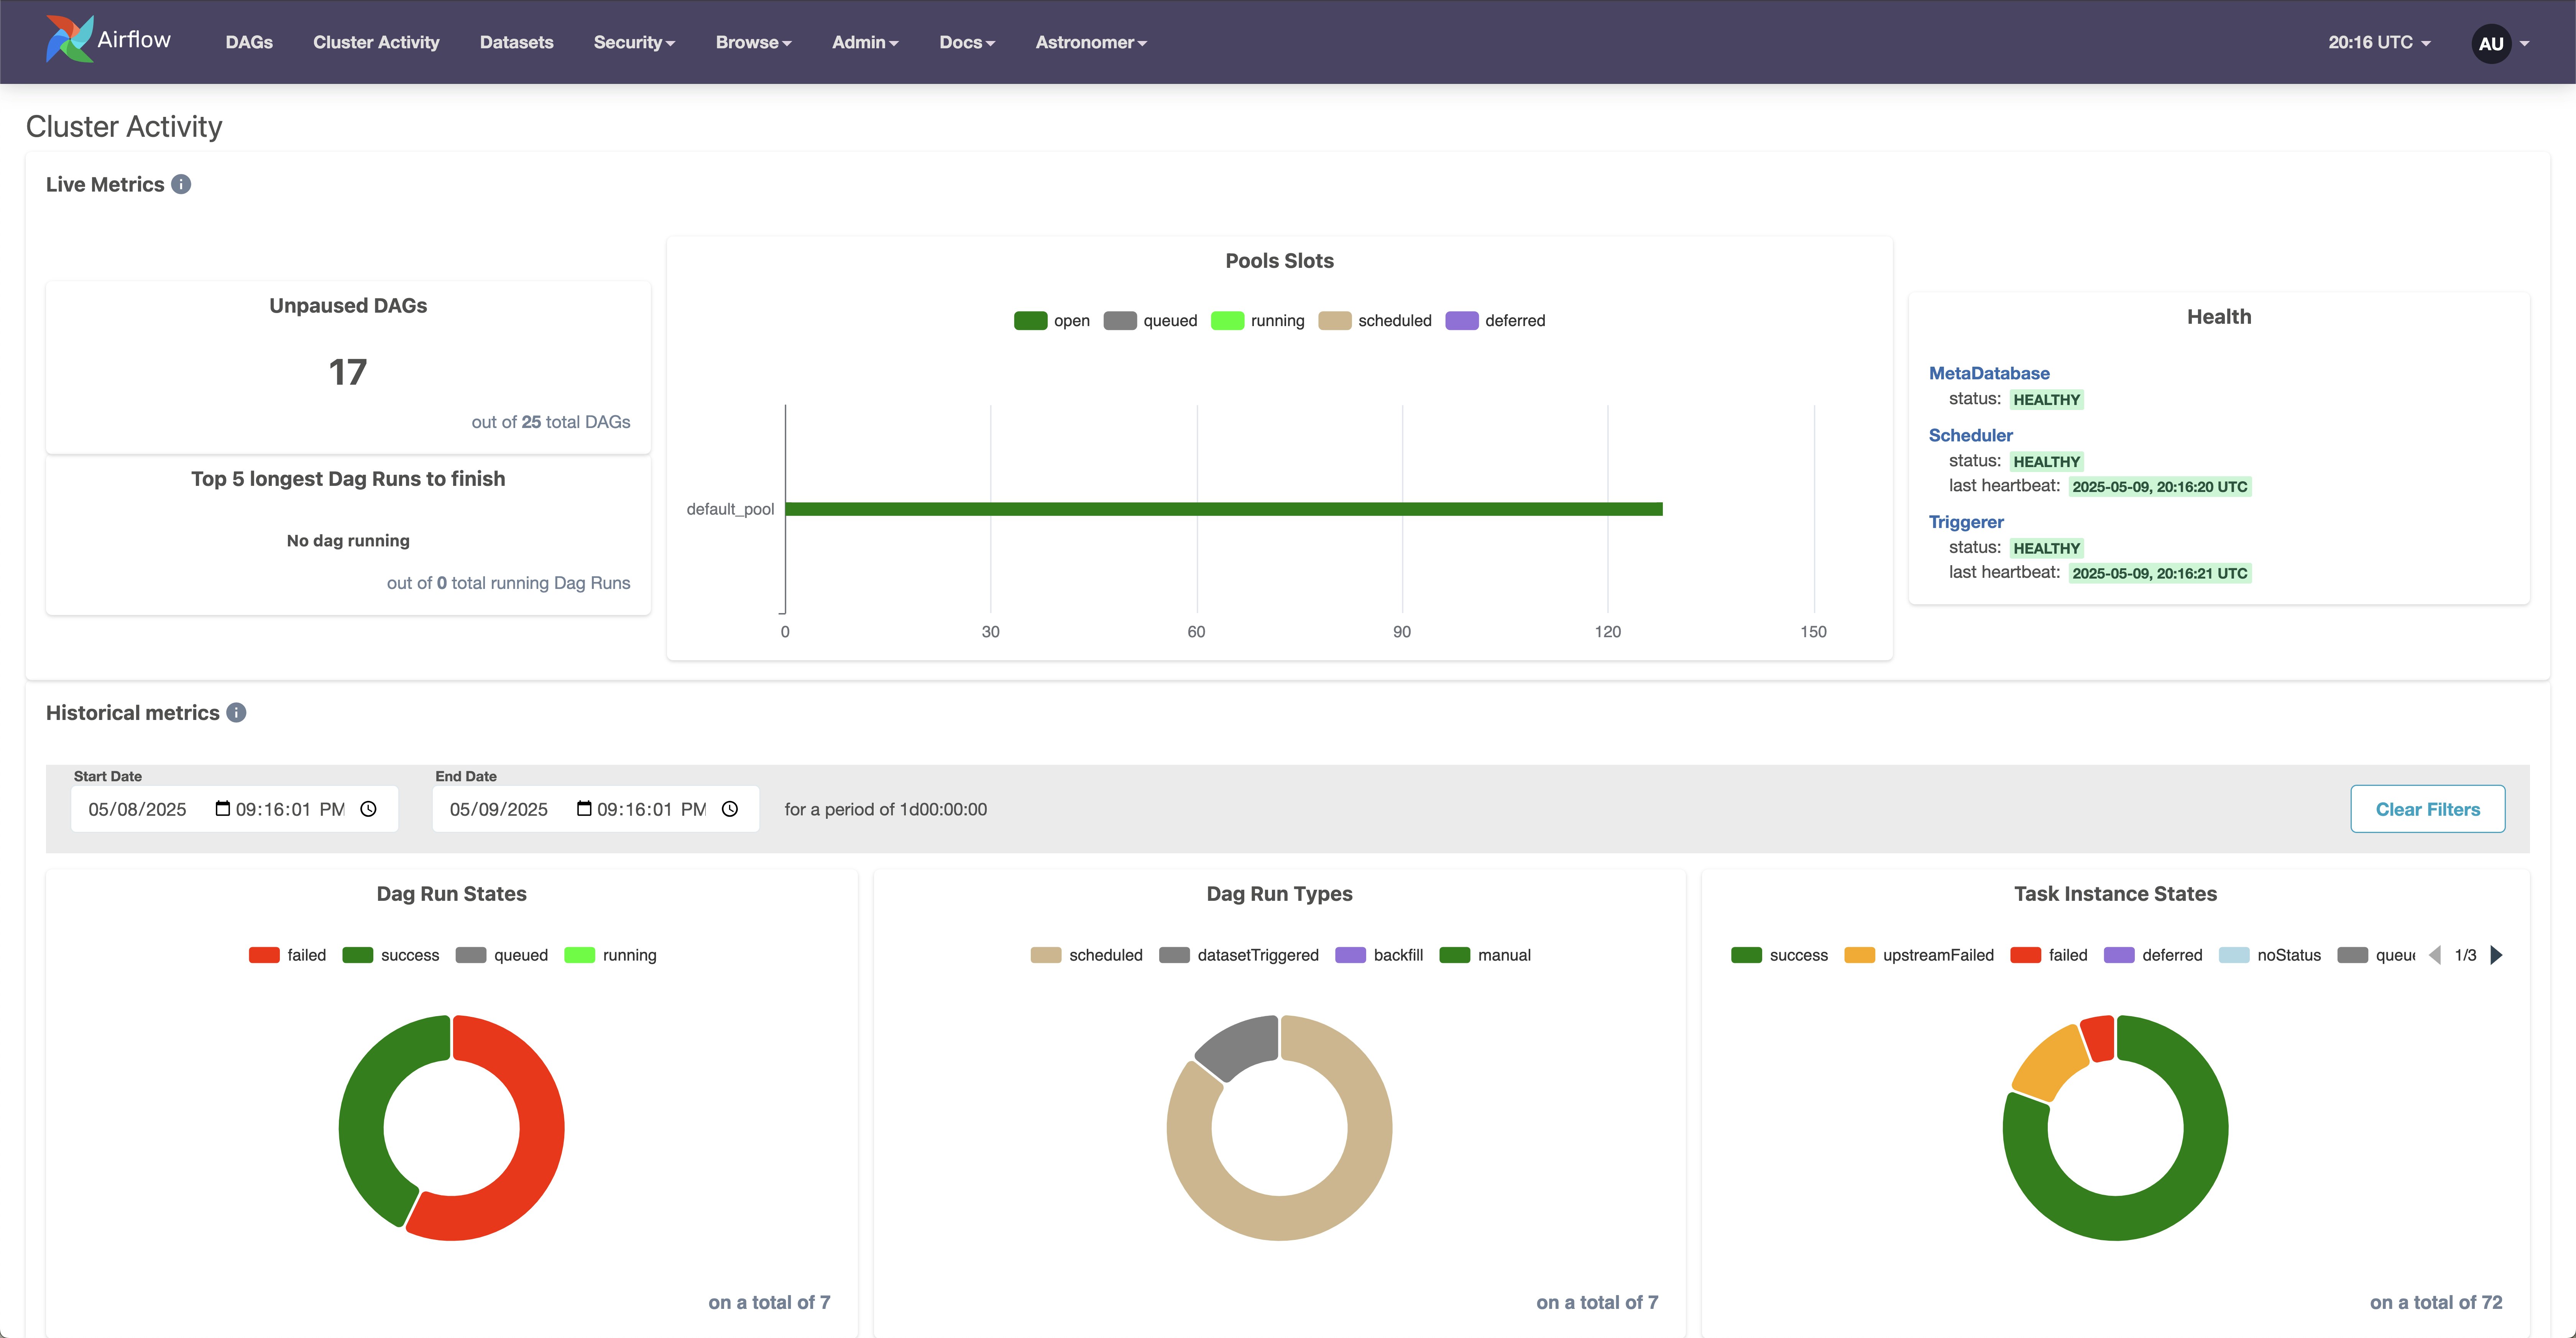Image resolution: width=2576 pixels, height=1338 pixels.
Task: Open the End Date calendar picker icon
Action: (x=584, y=808)
